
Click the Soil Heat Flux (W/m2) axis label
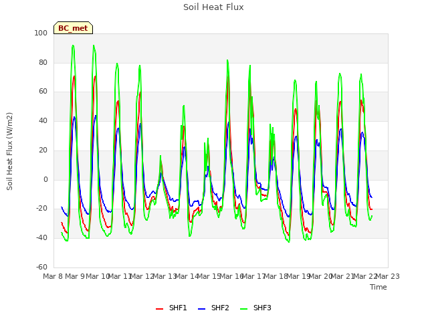tap(9, 151)
